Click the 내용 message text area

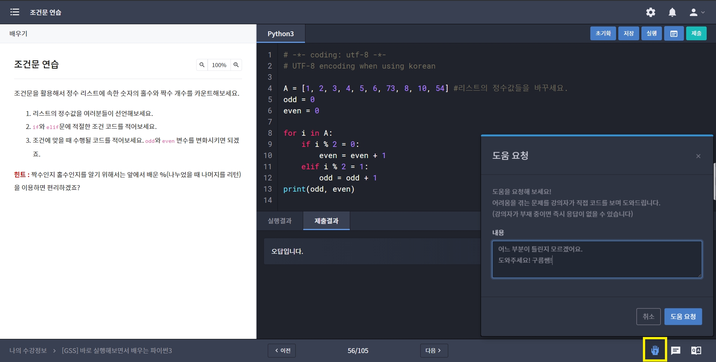pyautogui.click(x=597, y=259)
